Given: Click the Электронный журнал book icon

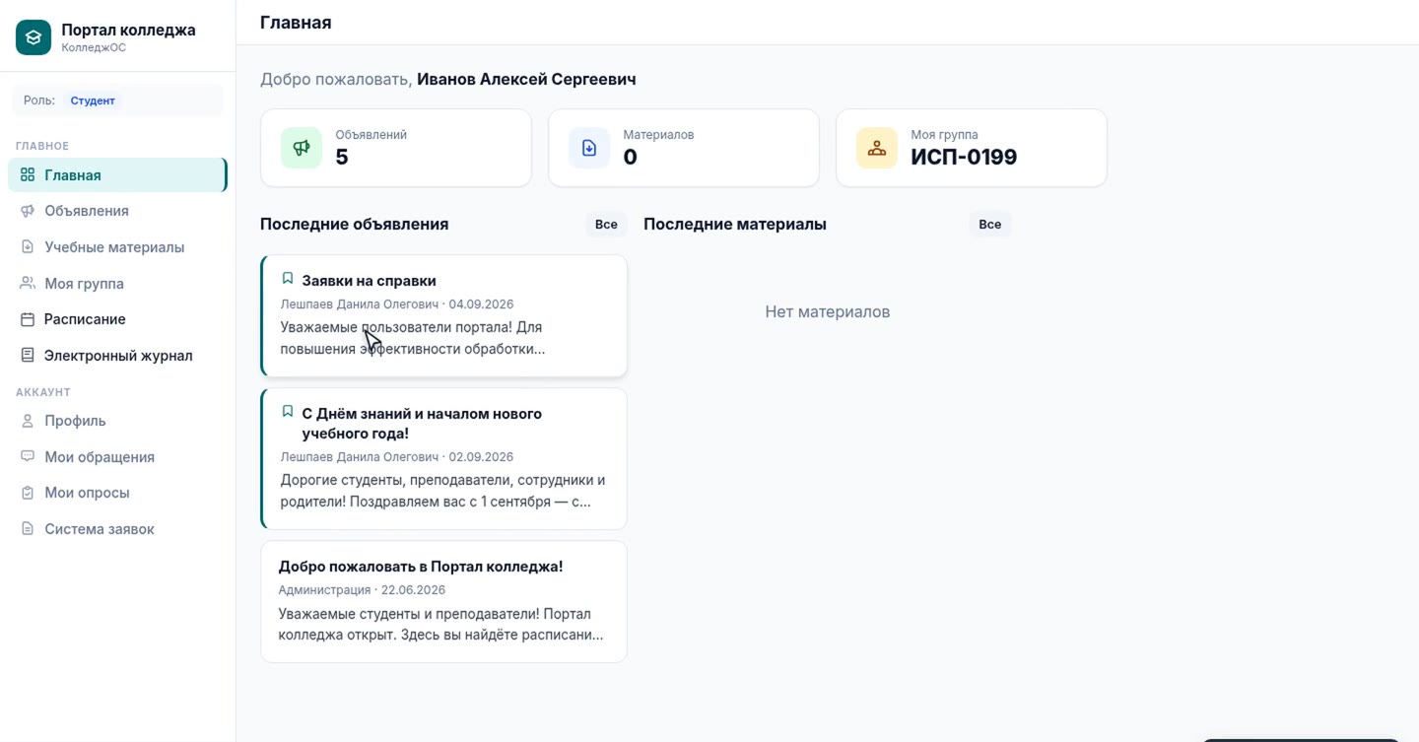Looking at the screenshot, I should click(x=28, y=356).
